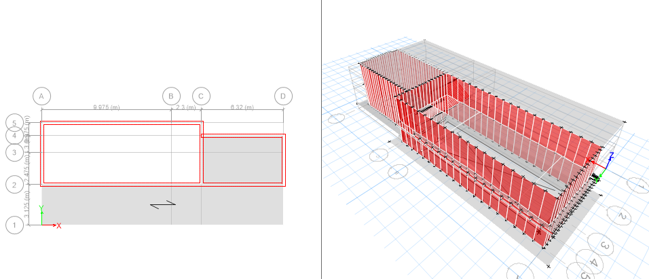This screenshot has height=279, width=649.
Task: Click grid bubble 3 in plan view
Action: click(14, 152)
